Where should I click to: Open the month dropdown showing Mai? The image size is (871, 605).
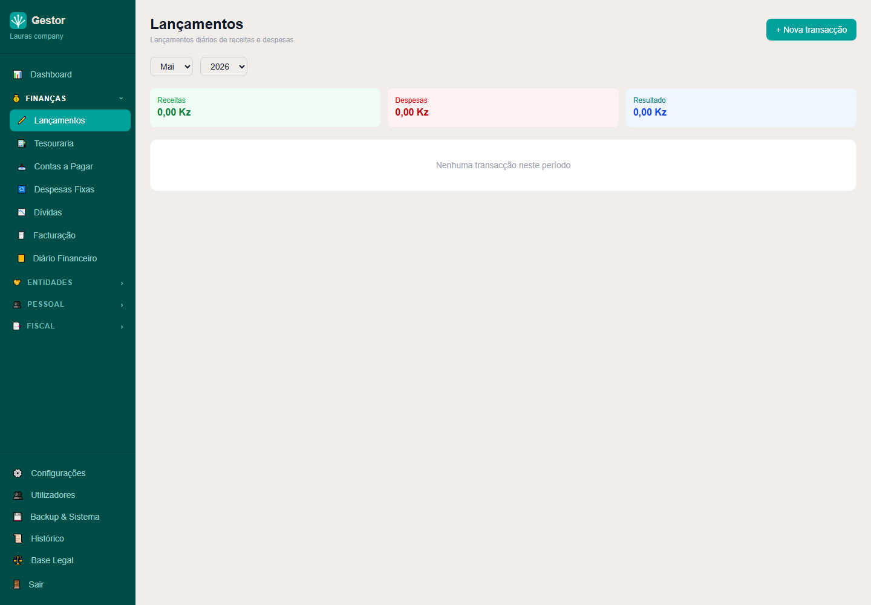171,67
